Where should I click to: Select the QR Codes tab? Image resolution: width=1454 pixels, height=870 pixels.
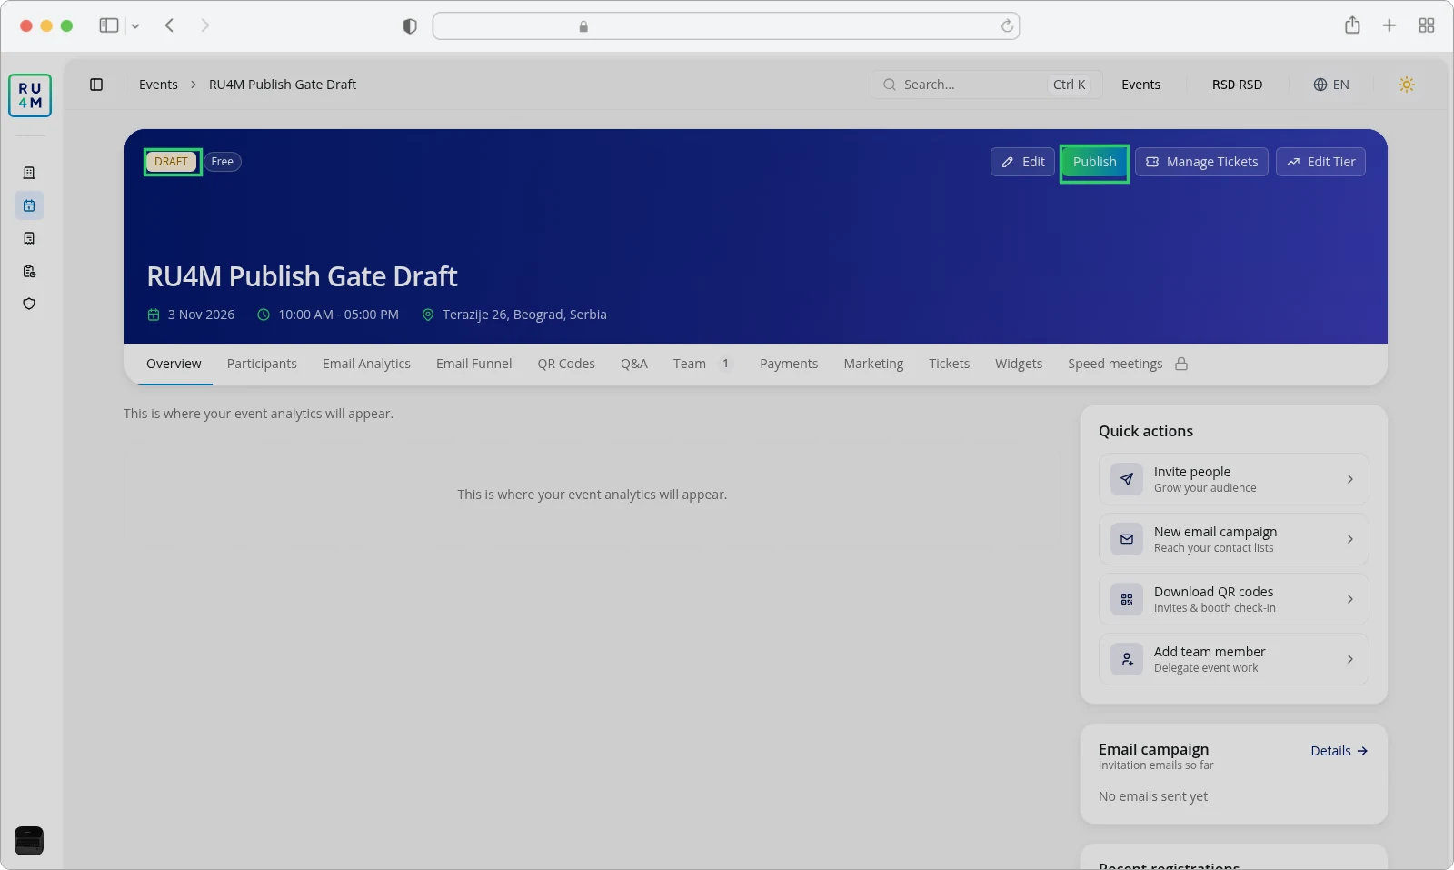566,364
